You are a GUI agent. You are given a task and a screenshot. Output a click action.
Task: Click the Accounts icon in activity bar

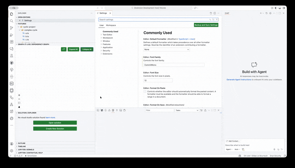coord(11,144)
